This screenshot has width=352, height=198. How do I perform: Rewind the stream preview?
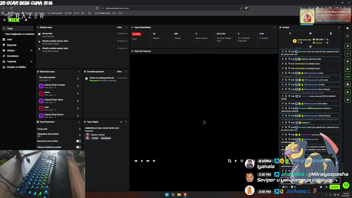136,161
